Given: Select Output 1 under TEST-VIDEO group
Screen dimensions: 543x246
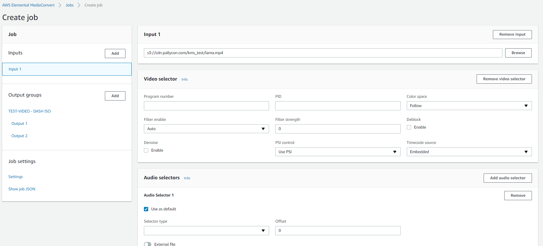Looking at the screenshot, I should coord(19,124).
